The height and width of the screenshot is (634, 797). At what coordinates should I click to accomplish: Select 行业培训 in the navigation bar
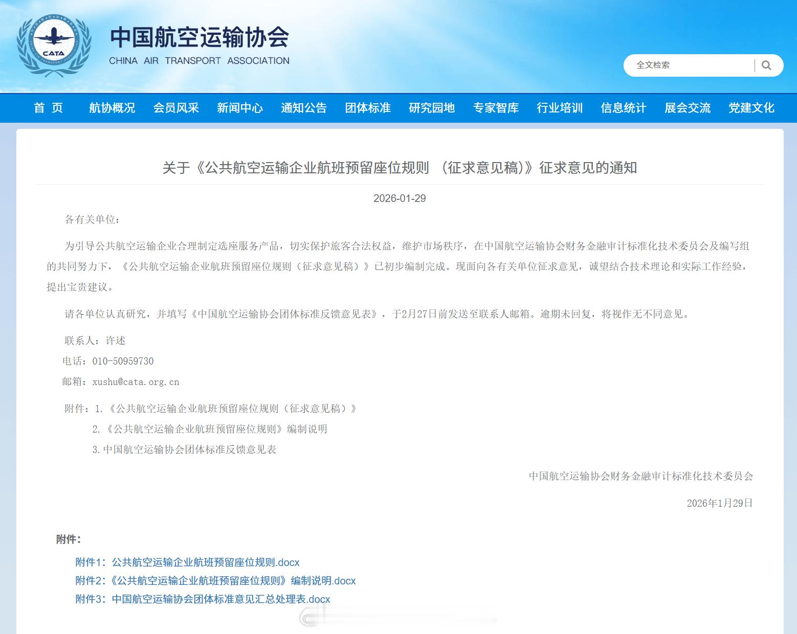(x=560, y=108)
